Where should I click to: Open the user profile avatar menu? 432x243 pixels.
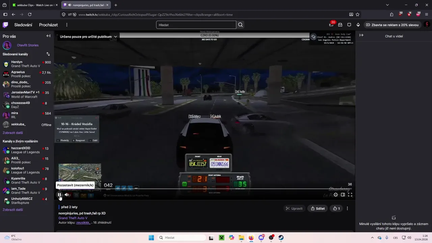point(427,25)
